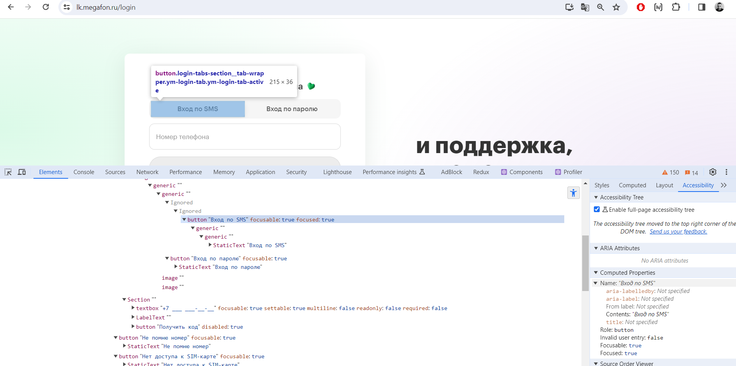Go forward in browser history

[28, 7]
